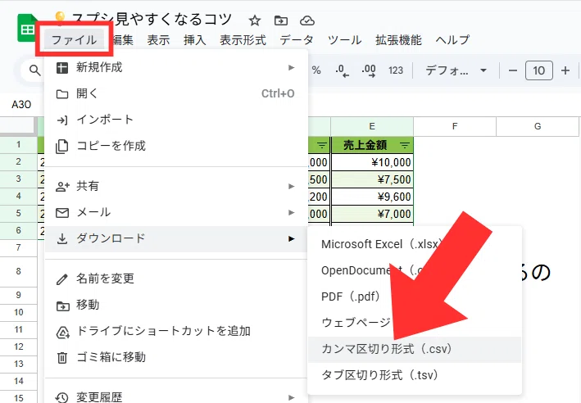Check cloud save status icon
Viewport: 581px width, 403px height.
click(x=307, y=20)
